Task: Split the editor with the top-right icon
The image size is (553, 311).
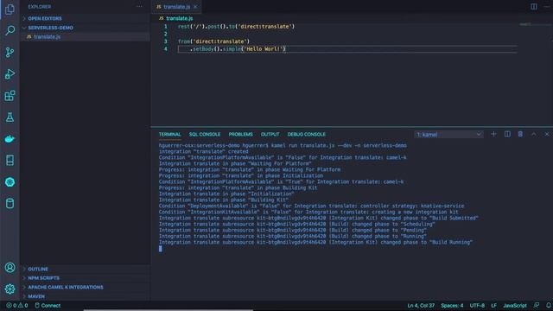Action: tap(534, 6)
